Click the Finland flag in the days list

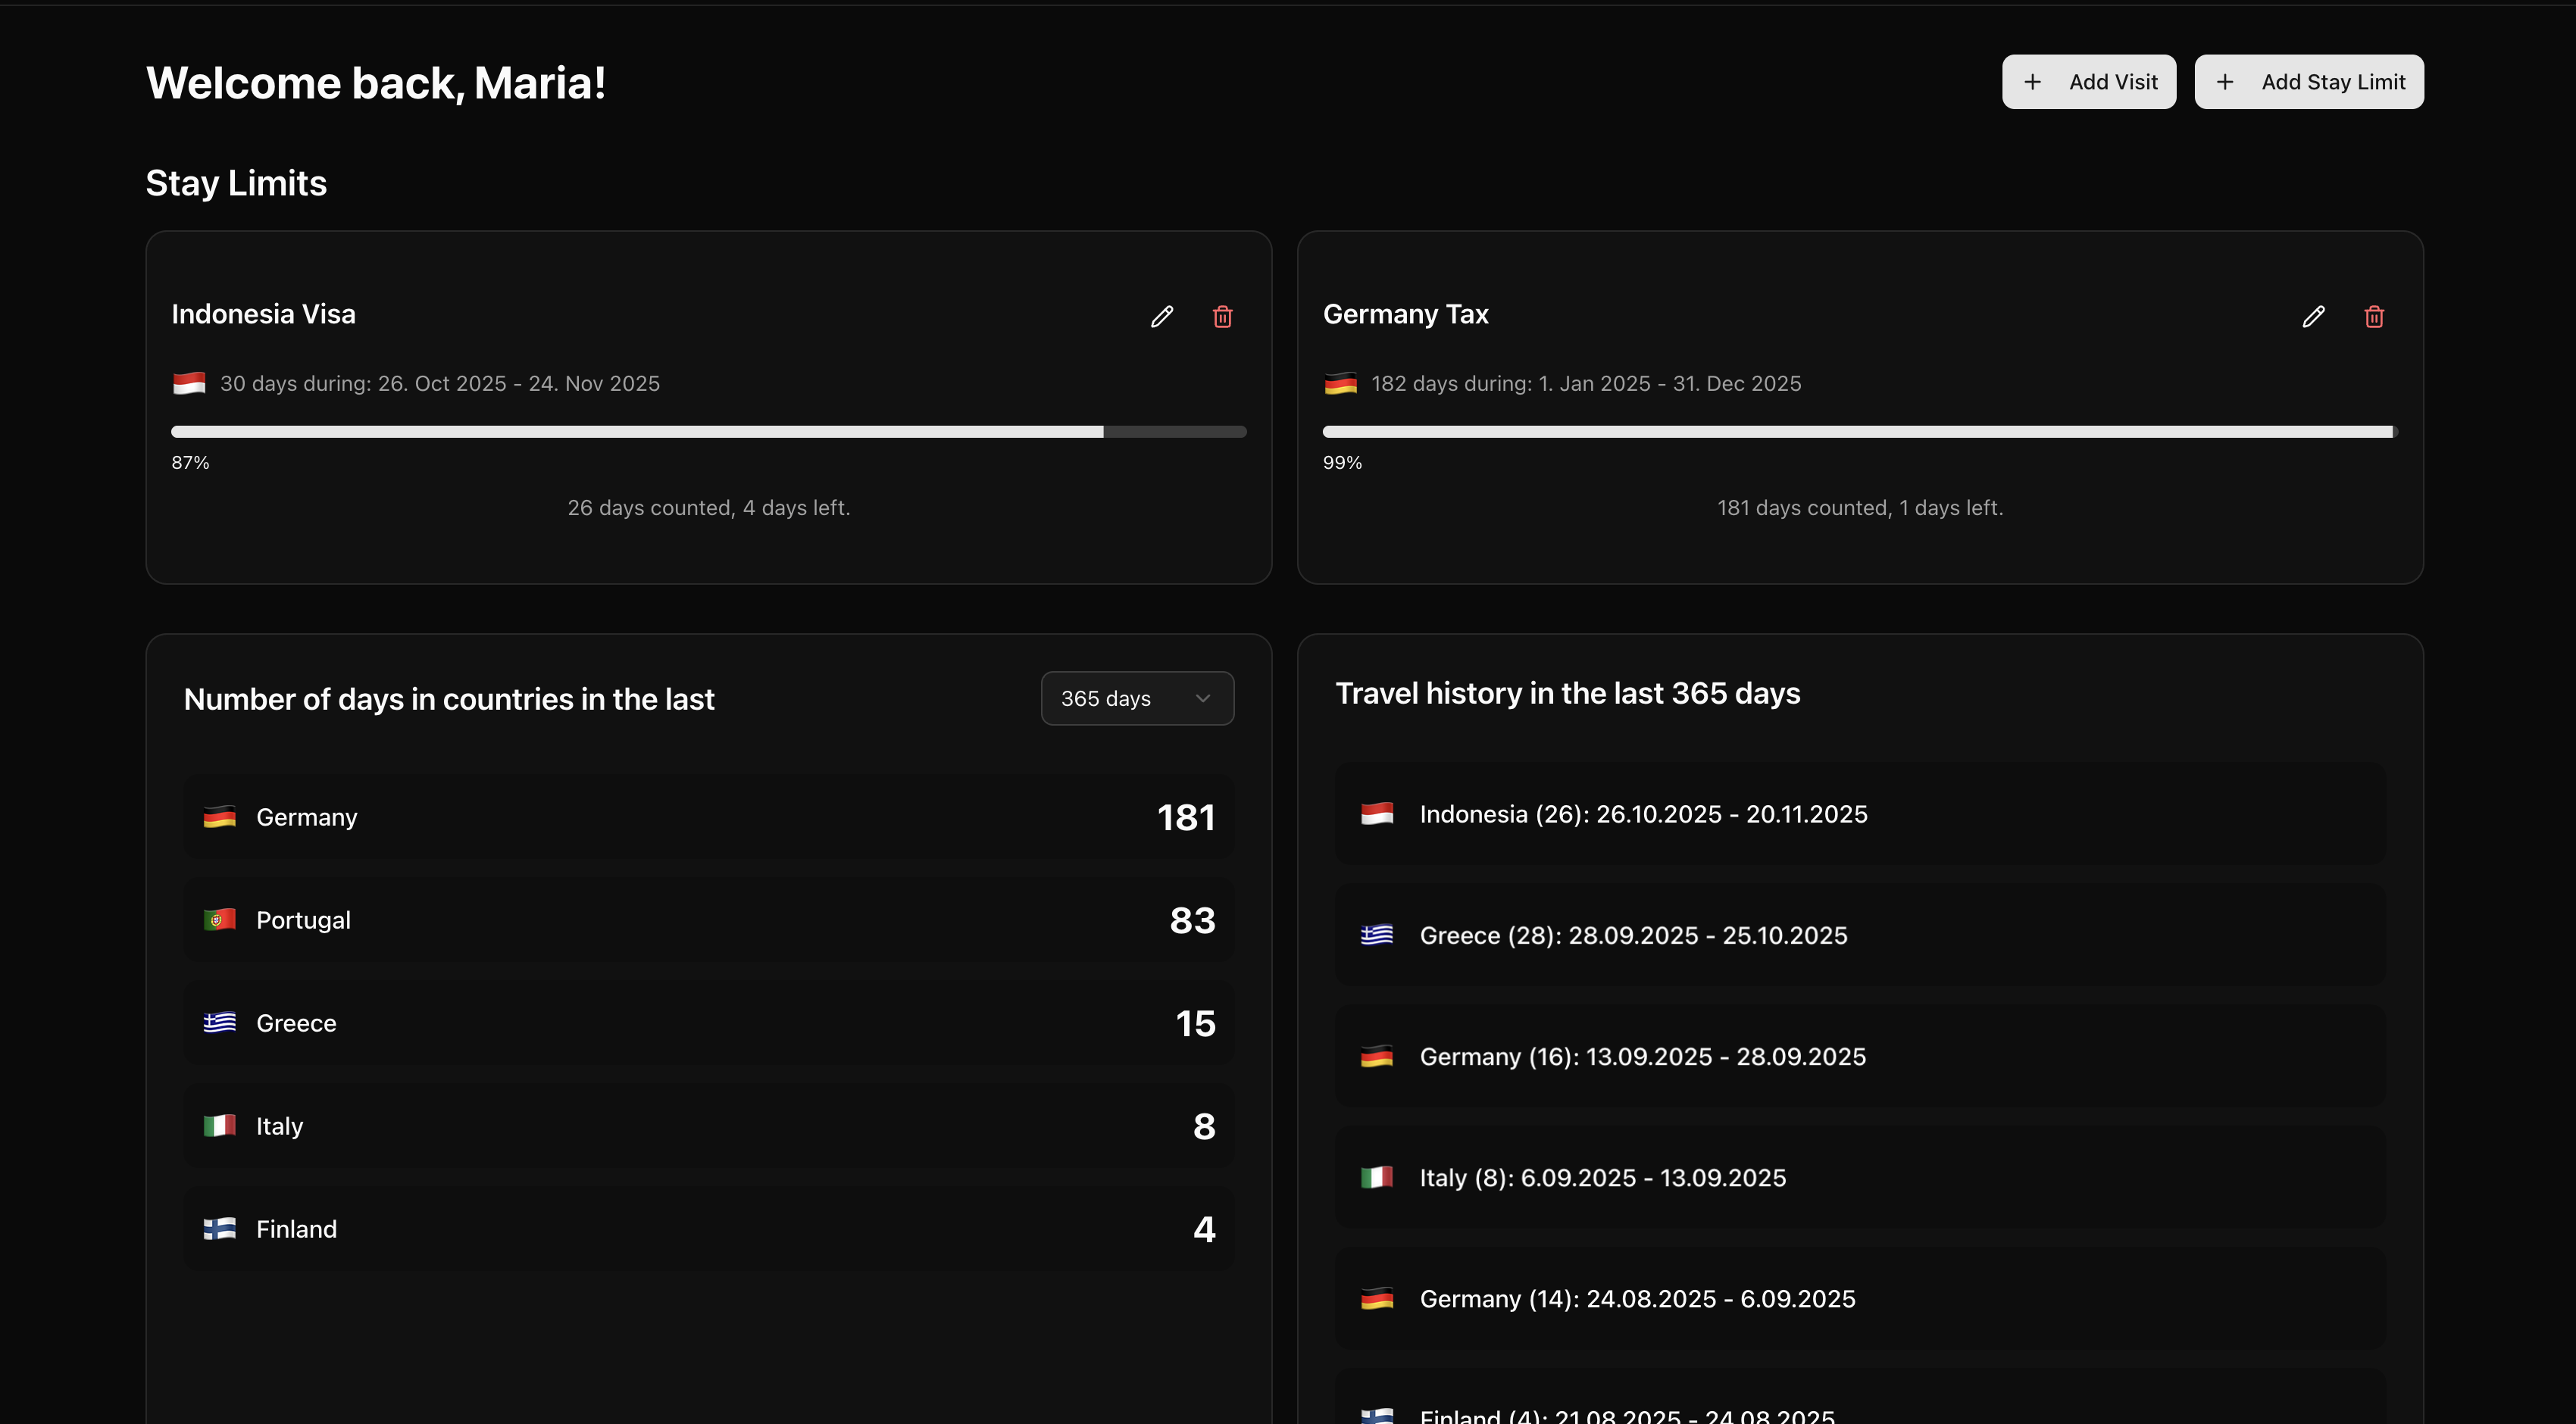point(220,1228)
